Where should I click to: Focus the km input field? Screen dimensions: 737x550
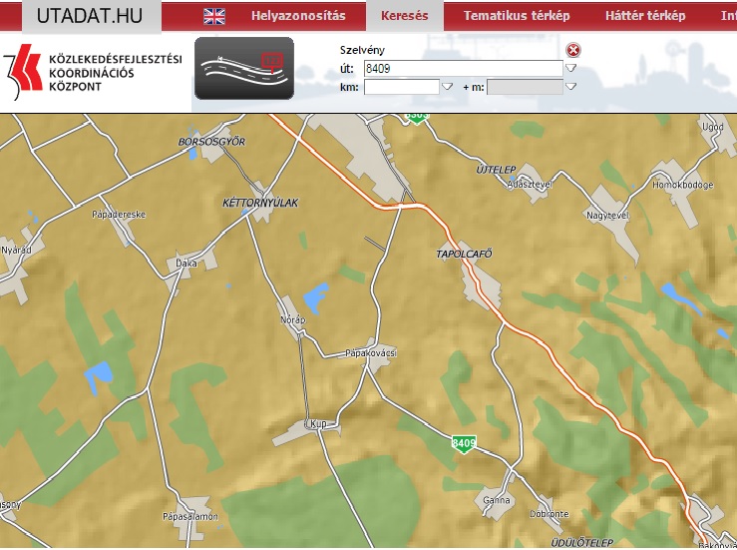401,87
